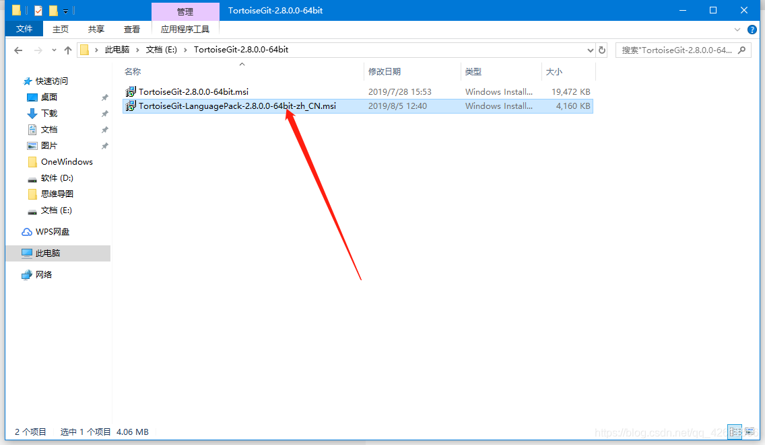Sort files by 修改日期 column header
The height and width of the screenshot is (445, 765).
pos(385,71)
